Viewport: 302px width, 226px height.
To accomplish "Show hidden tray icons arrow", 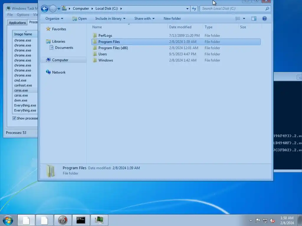I will click(251, 220).
